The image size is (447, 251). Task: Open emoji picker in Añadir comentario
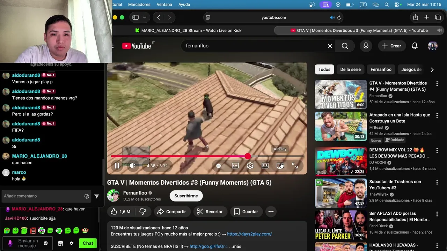point(87,196)
